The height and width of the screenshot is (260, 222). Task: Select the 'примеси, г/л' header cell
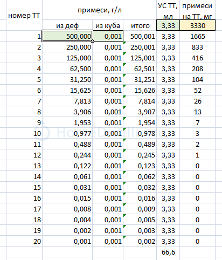(x=99, y=10)
